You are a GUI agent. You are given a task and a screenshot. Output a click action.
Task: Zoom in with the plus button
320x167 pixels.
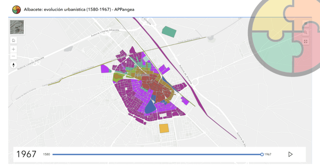13,49
